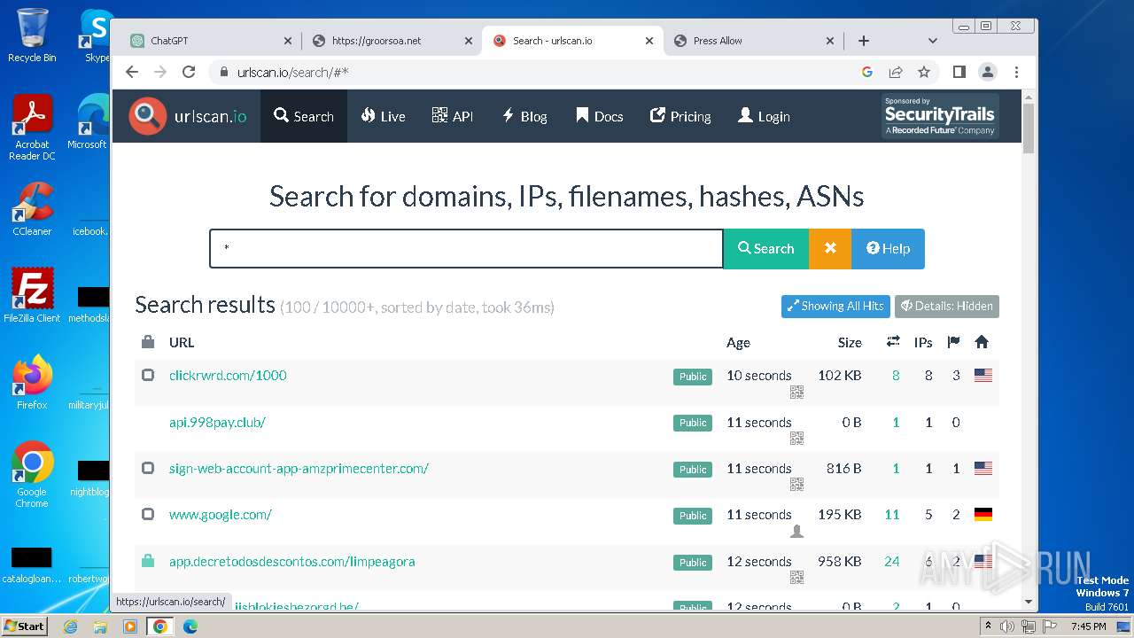Click the Google icon in address bar
Viewport: 1134px width, 638px height.
pyautogui.click(x=867, y=73)
